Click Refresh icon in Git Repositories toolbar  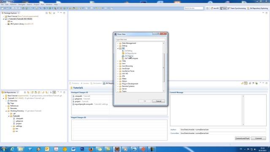(x=43, y=92)
